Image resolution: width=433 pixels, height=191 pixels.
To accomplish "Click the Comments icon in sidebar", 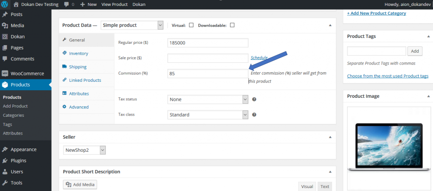I will tap(5, 59).
